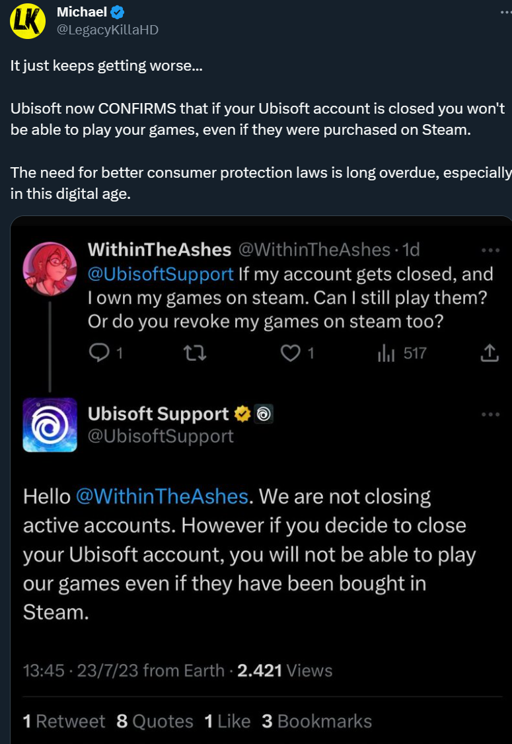Click the @WithinTheAshes mention in reply
512x744 pixels.
[x=163, y=496]
